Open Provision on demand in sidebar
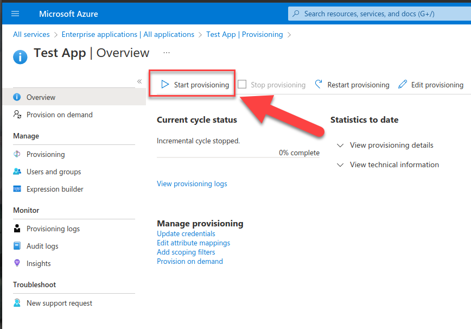This screenshot has height=329, width=471. point(59,115)
